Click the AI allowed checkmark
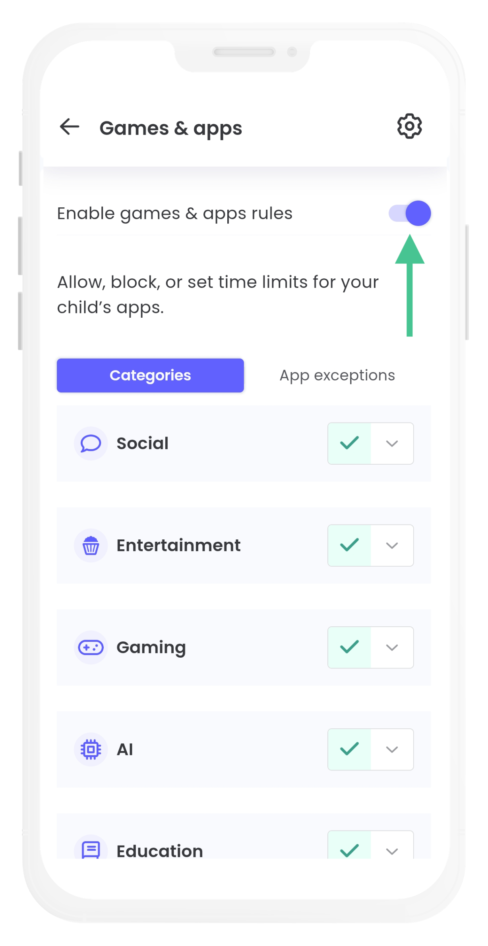Viewport: 488px width, 946px height. (349, 749)
